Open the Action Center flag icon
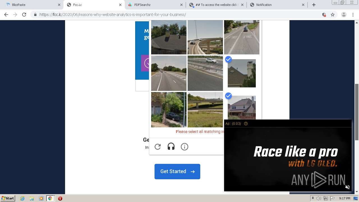Screen dimensions: 359x202 pyautogui.click(x=332, y=198)
